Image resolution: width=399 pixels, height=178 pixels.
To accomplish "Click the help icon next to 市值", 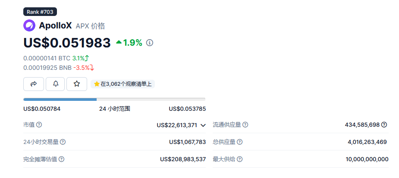I will 39,125.
